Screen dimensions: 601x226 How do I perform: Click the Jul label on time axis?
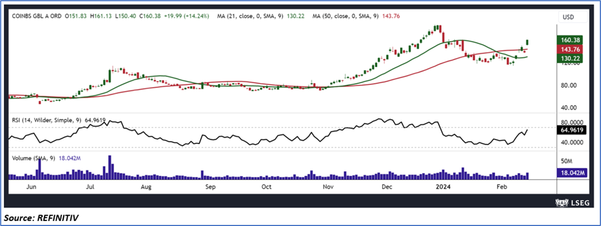(x=91, y=187)
